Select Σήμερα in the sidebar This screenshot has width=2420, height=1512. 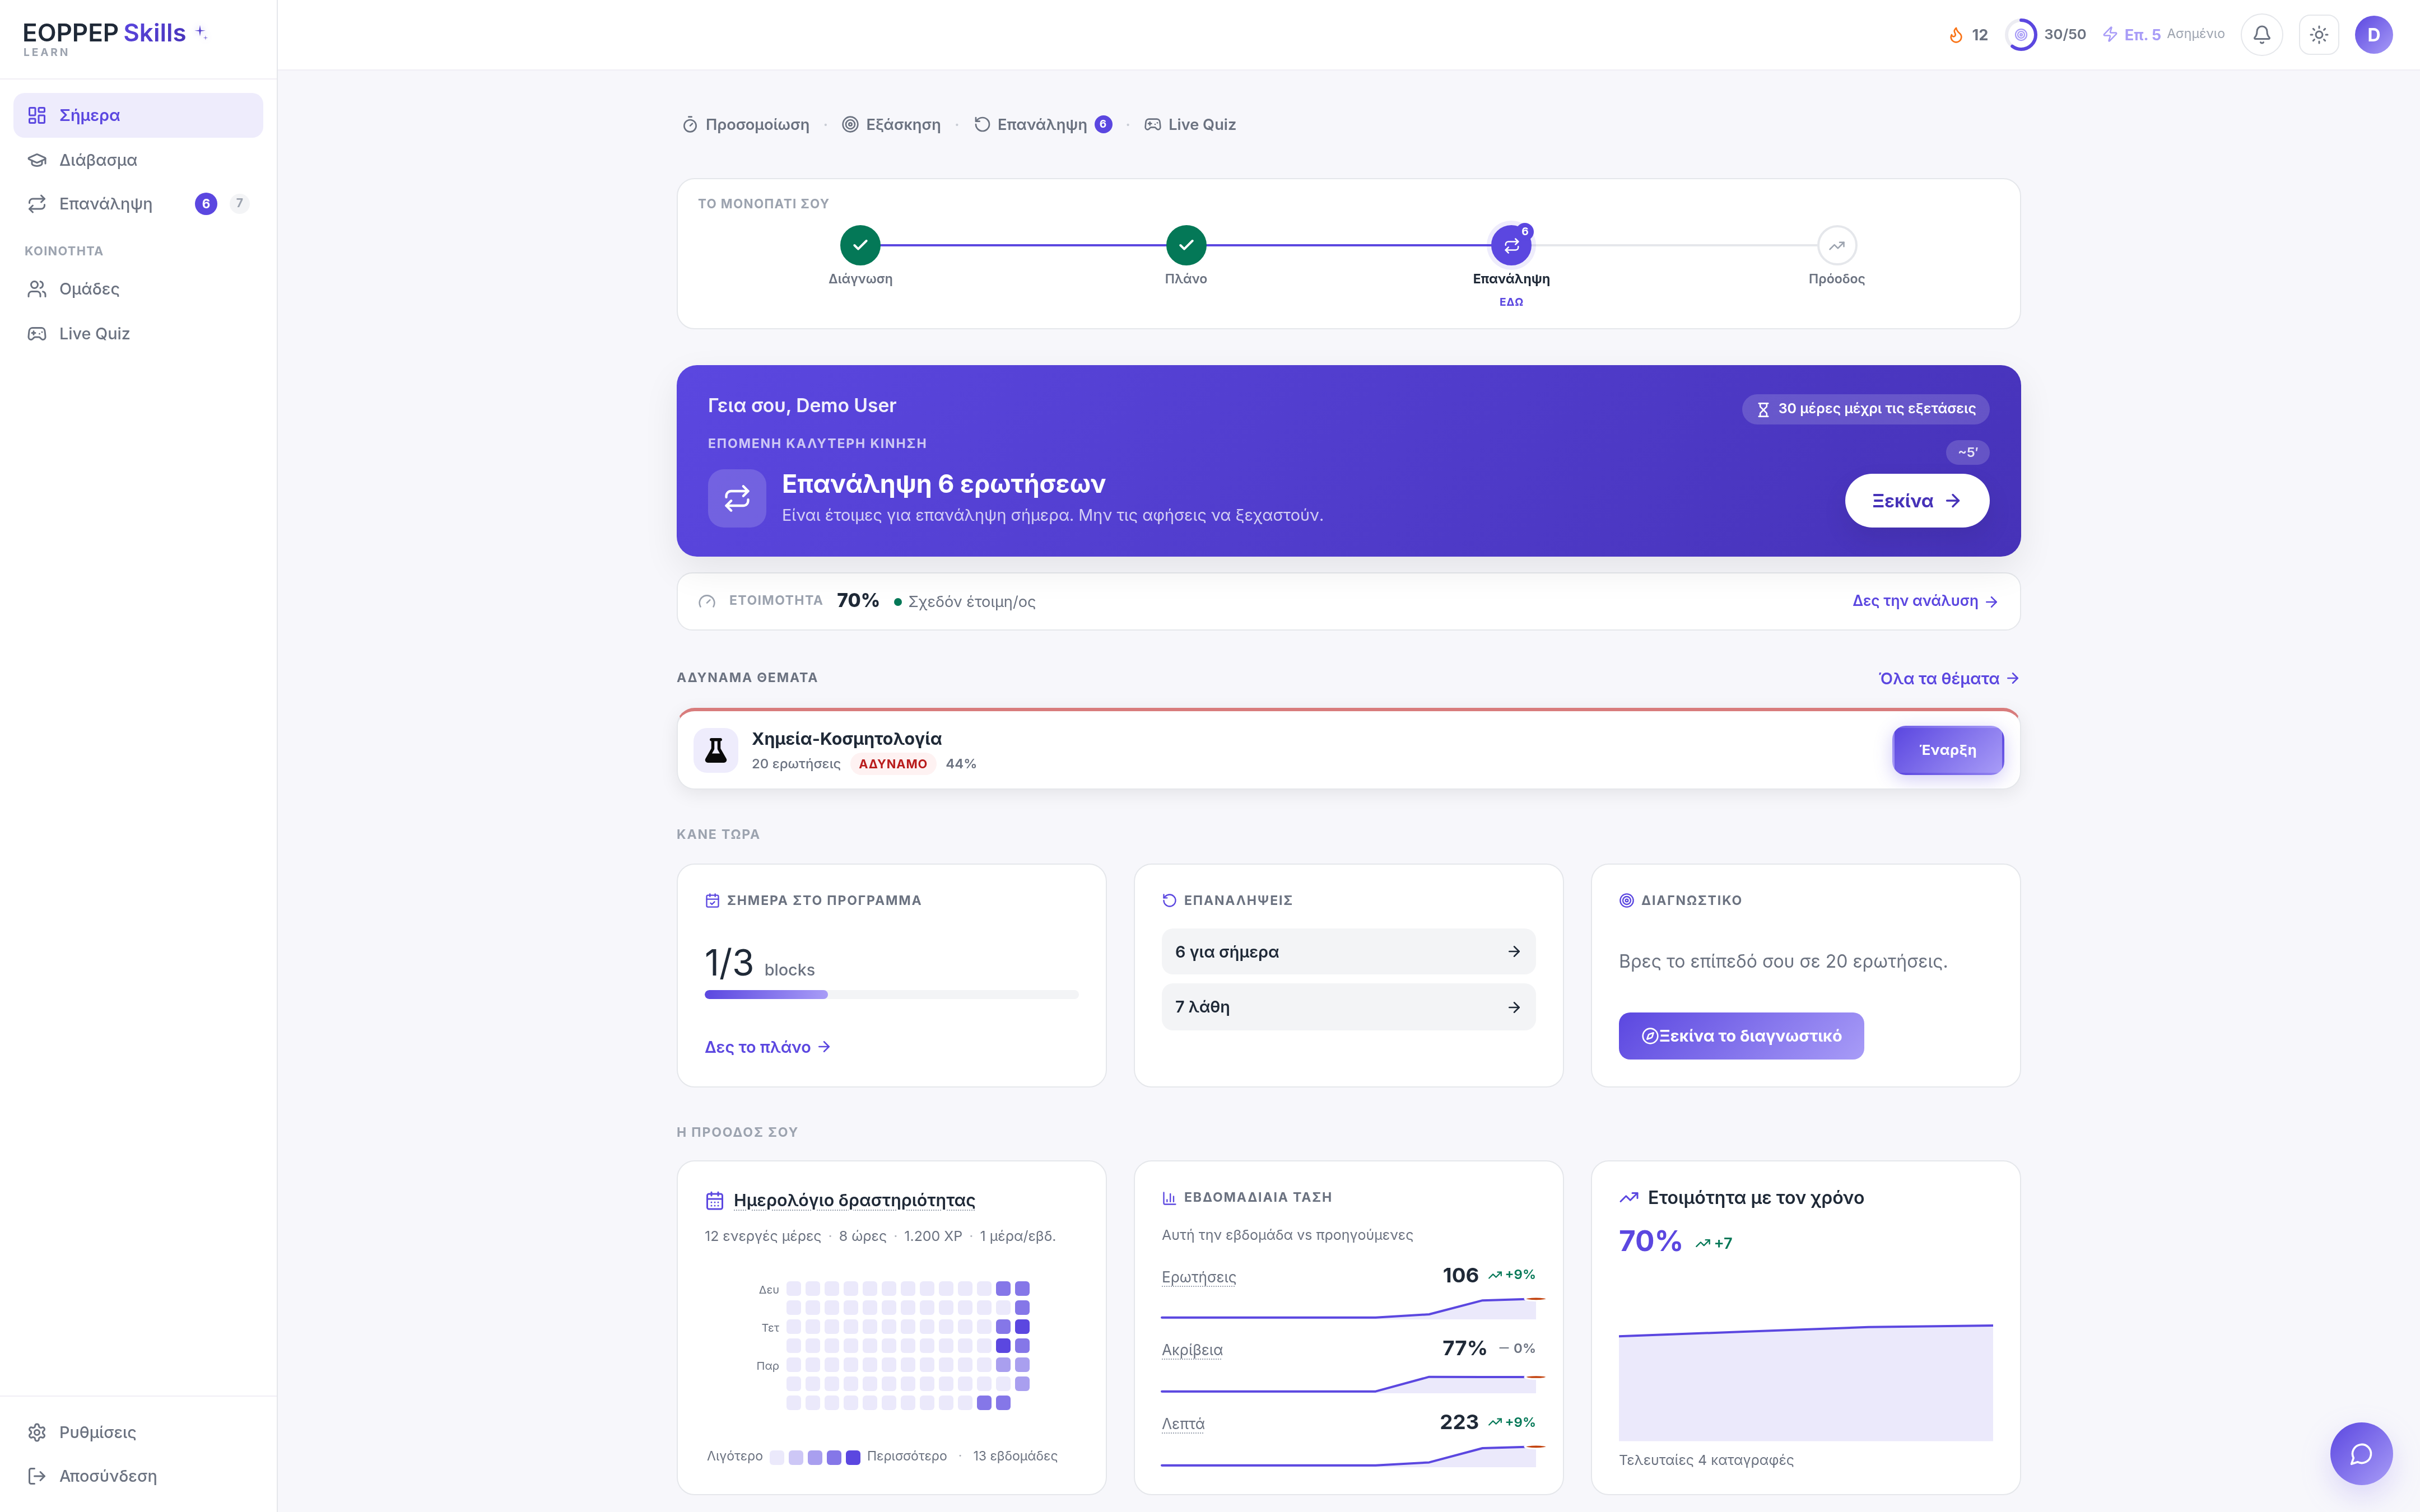138,115
